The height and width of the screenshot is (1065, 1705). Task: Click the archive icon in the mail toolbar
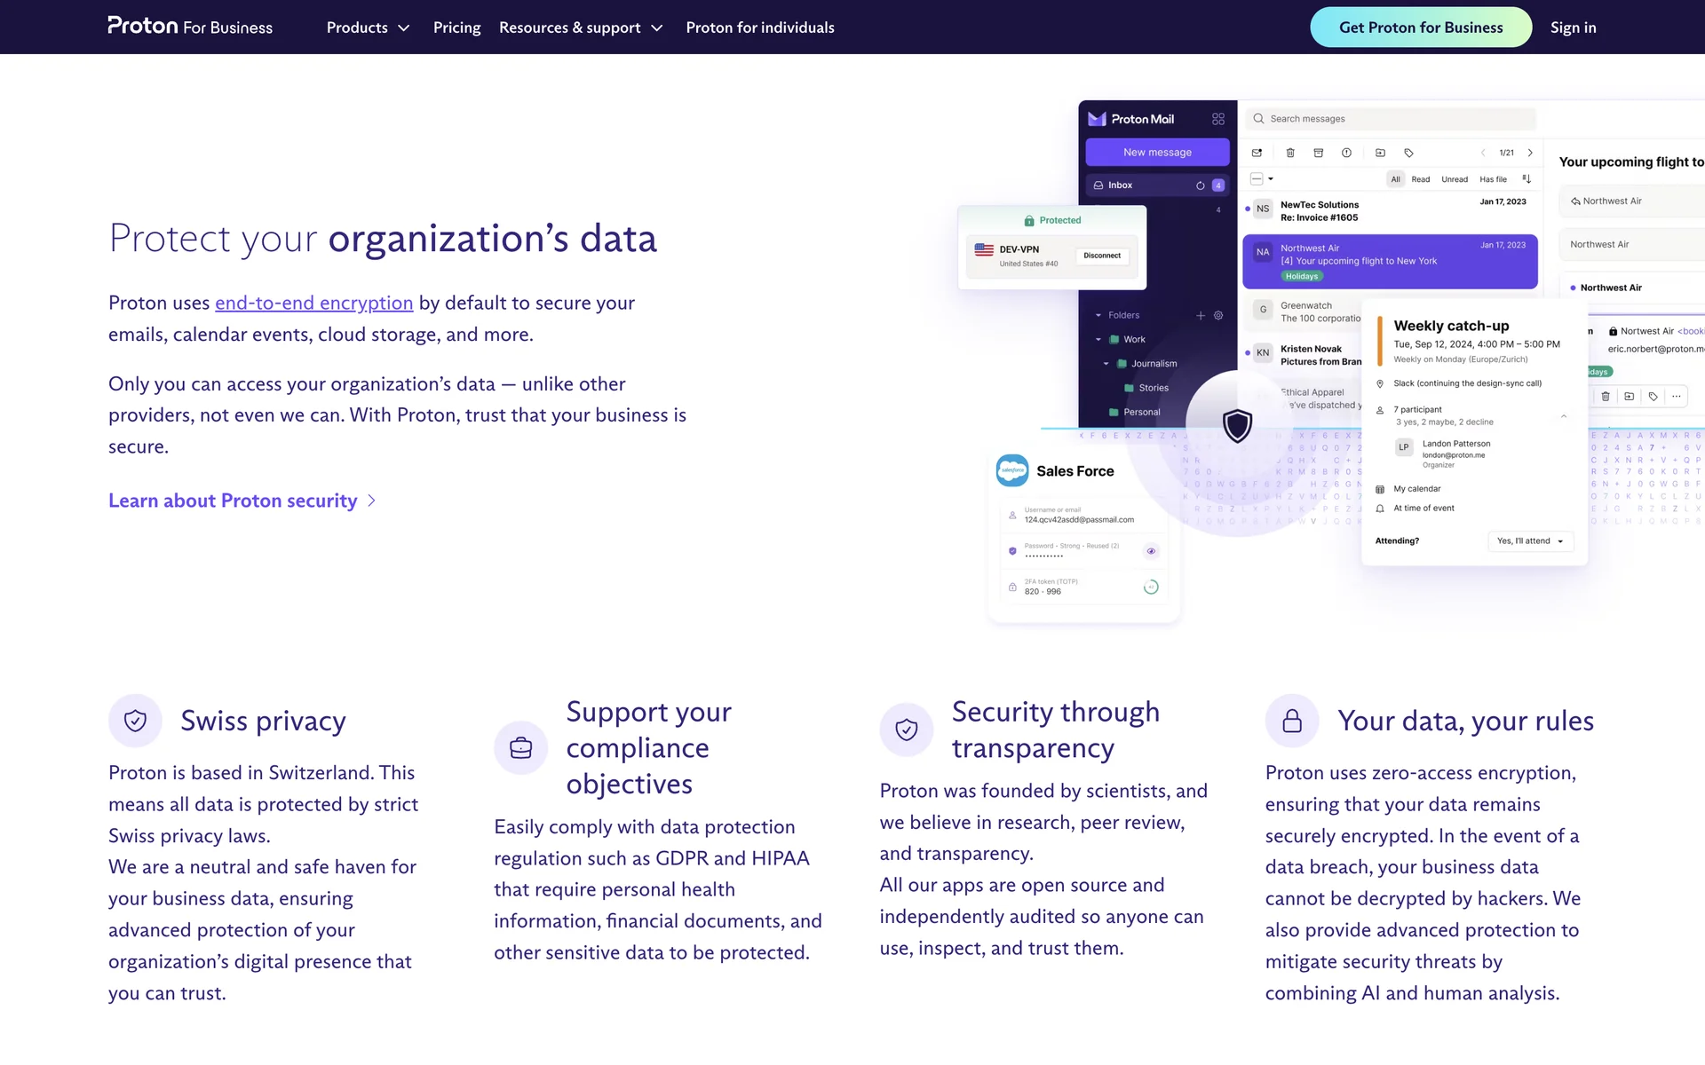1319,153
